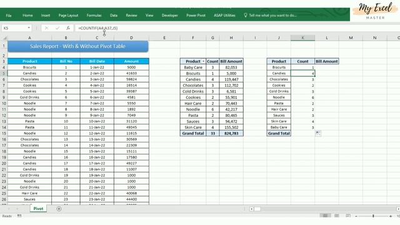
Task: Open the Review ribbon tab
Action: coord(131,15)
